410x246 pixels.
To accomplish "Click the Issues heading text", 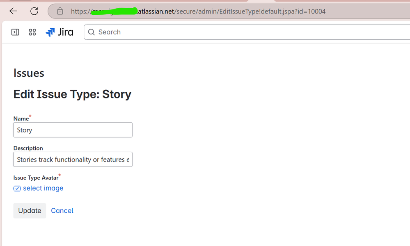I will (x=29, y=73).
